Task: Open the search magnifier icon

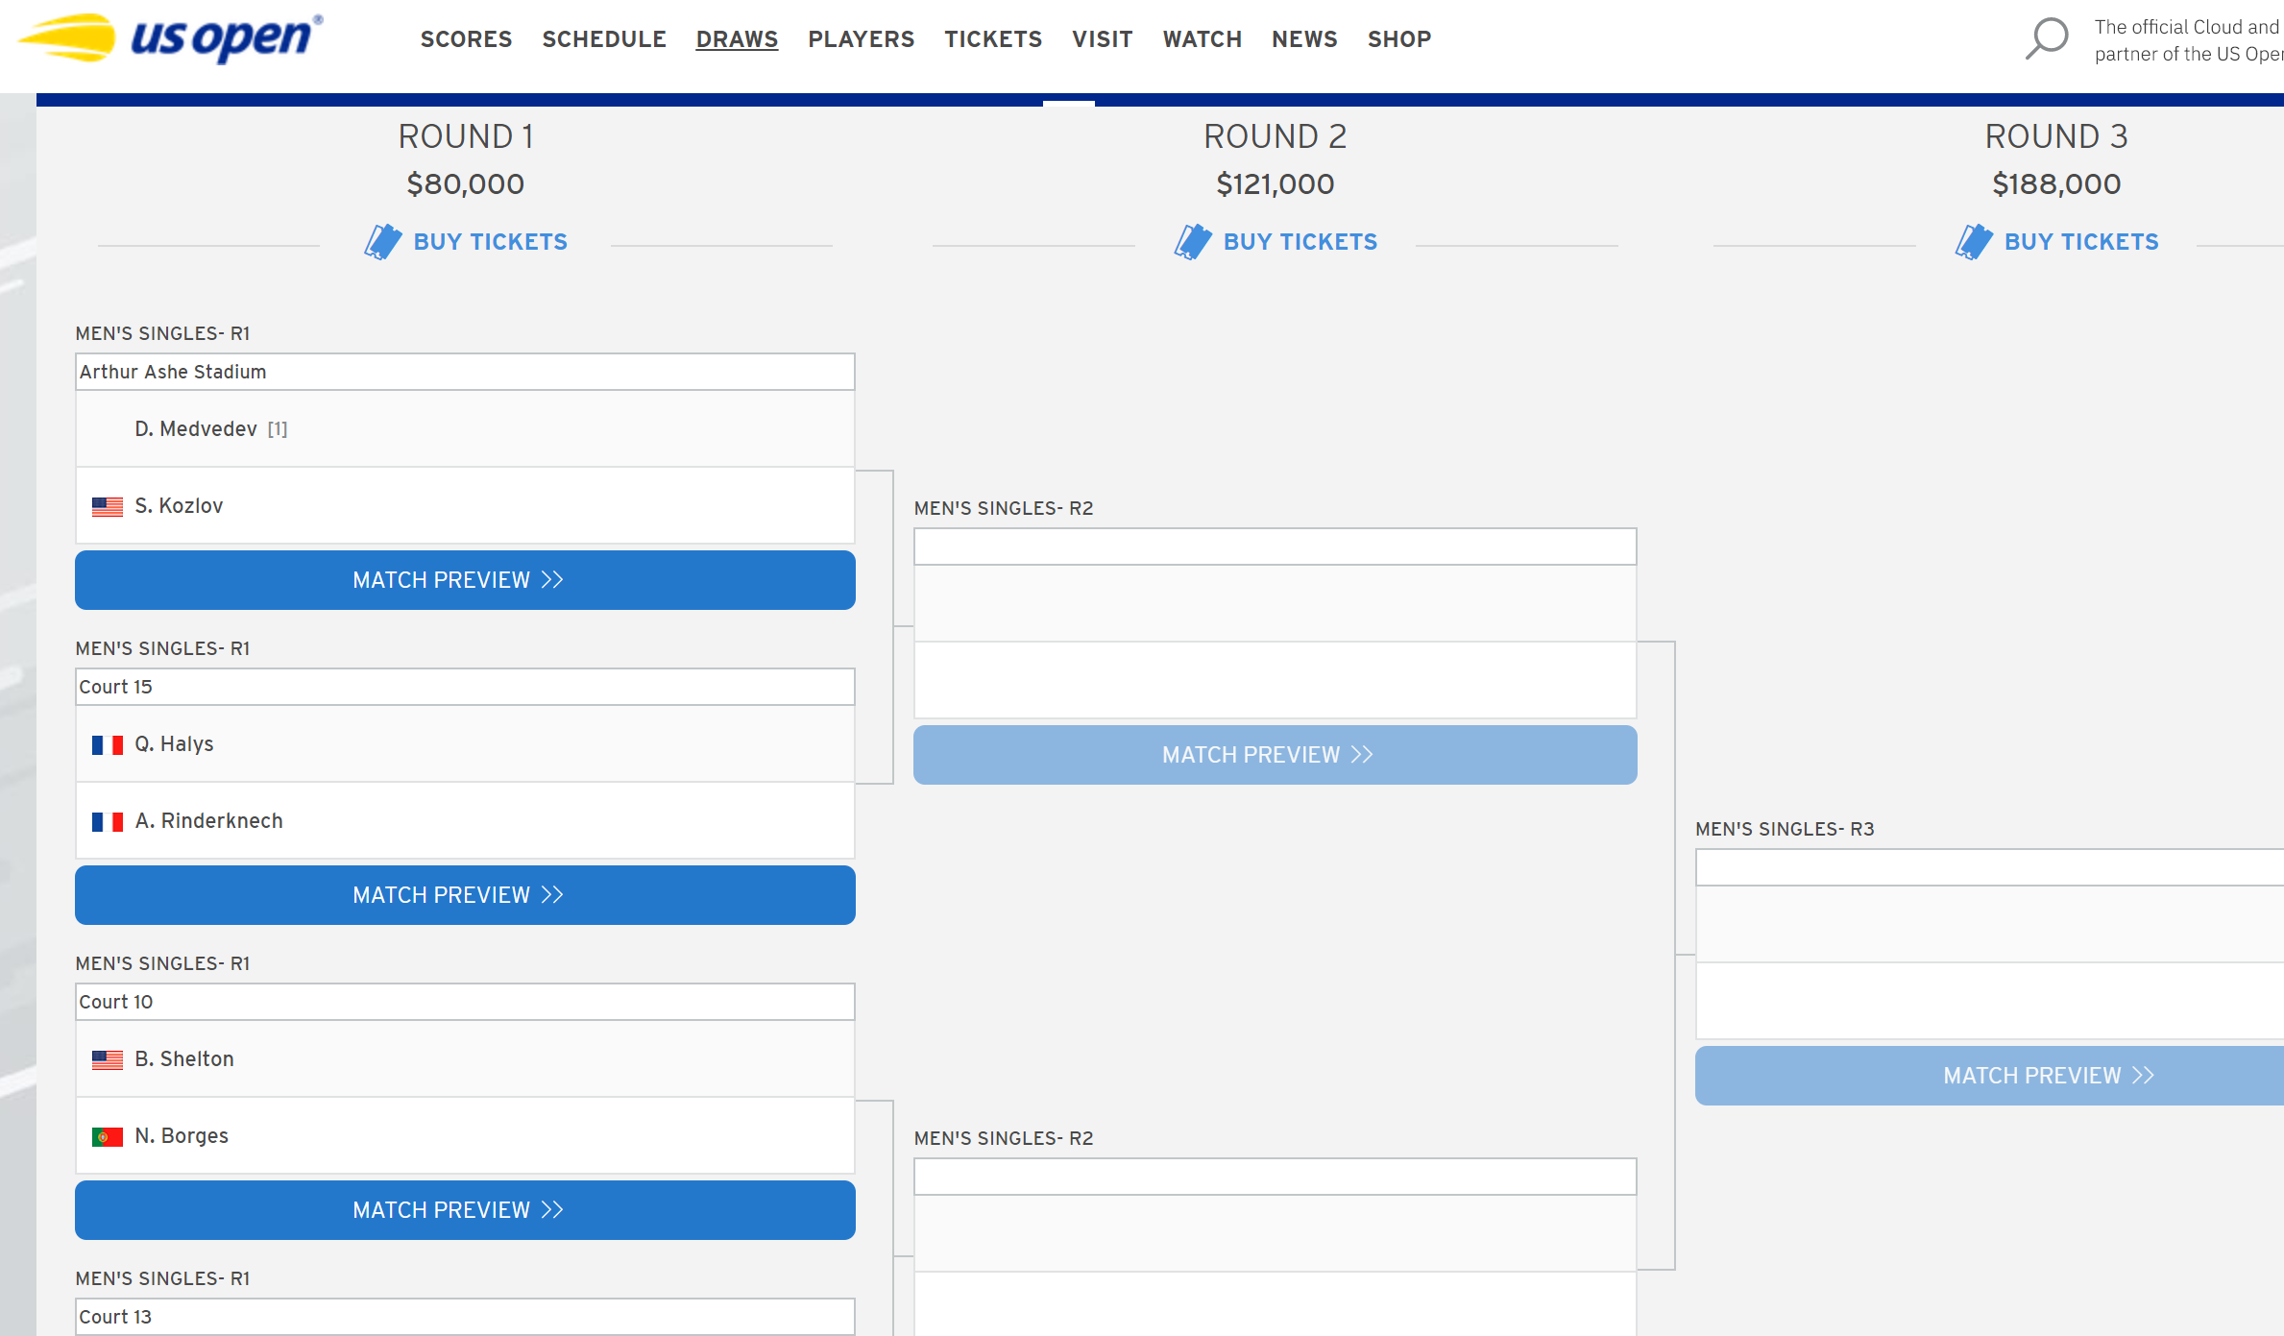Action: pos(2046,38)
